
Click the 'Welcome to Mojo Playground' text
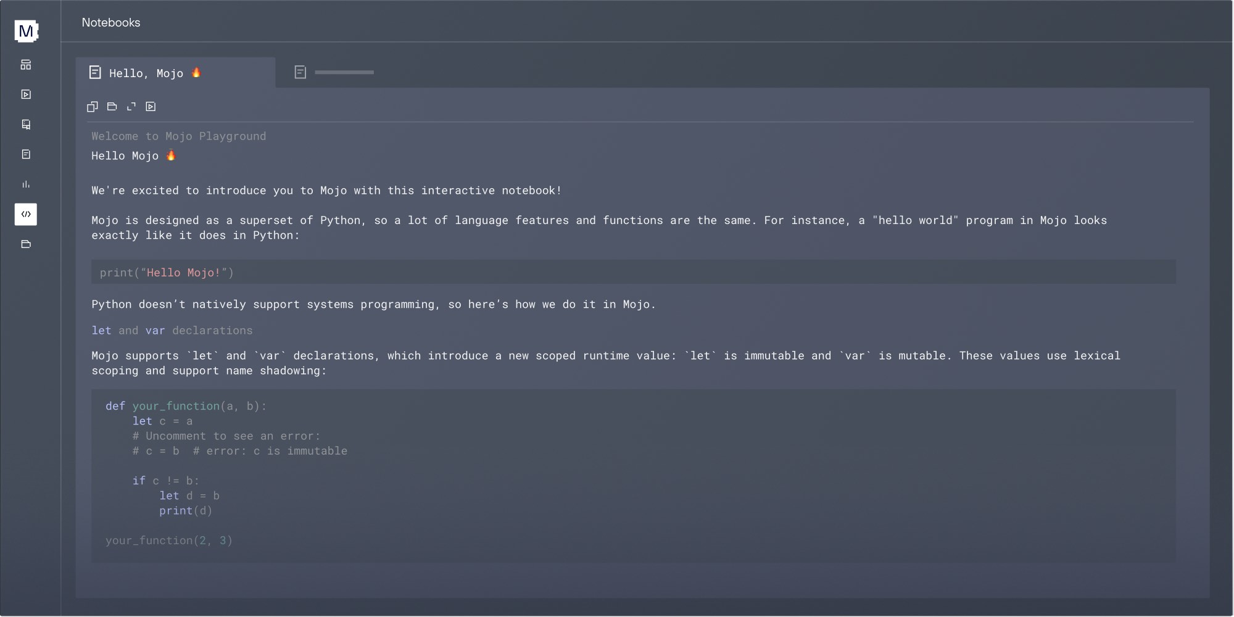(179, 136)
